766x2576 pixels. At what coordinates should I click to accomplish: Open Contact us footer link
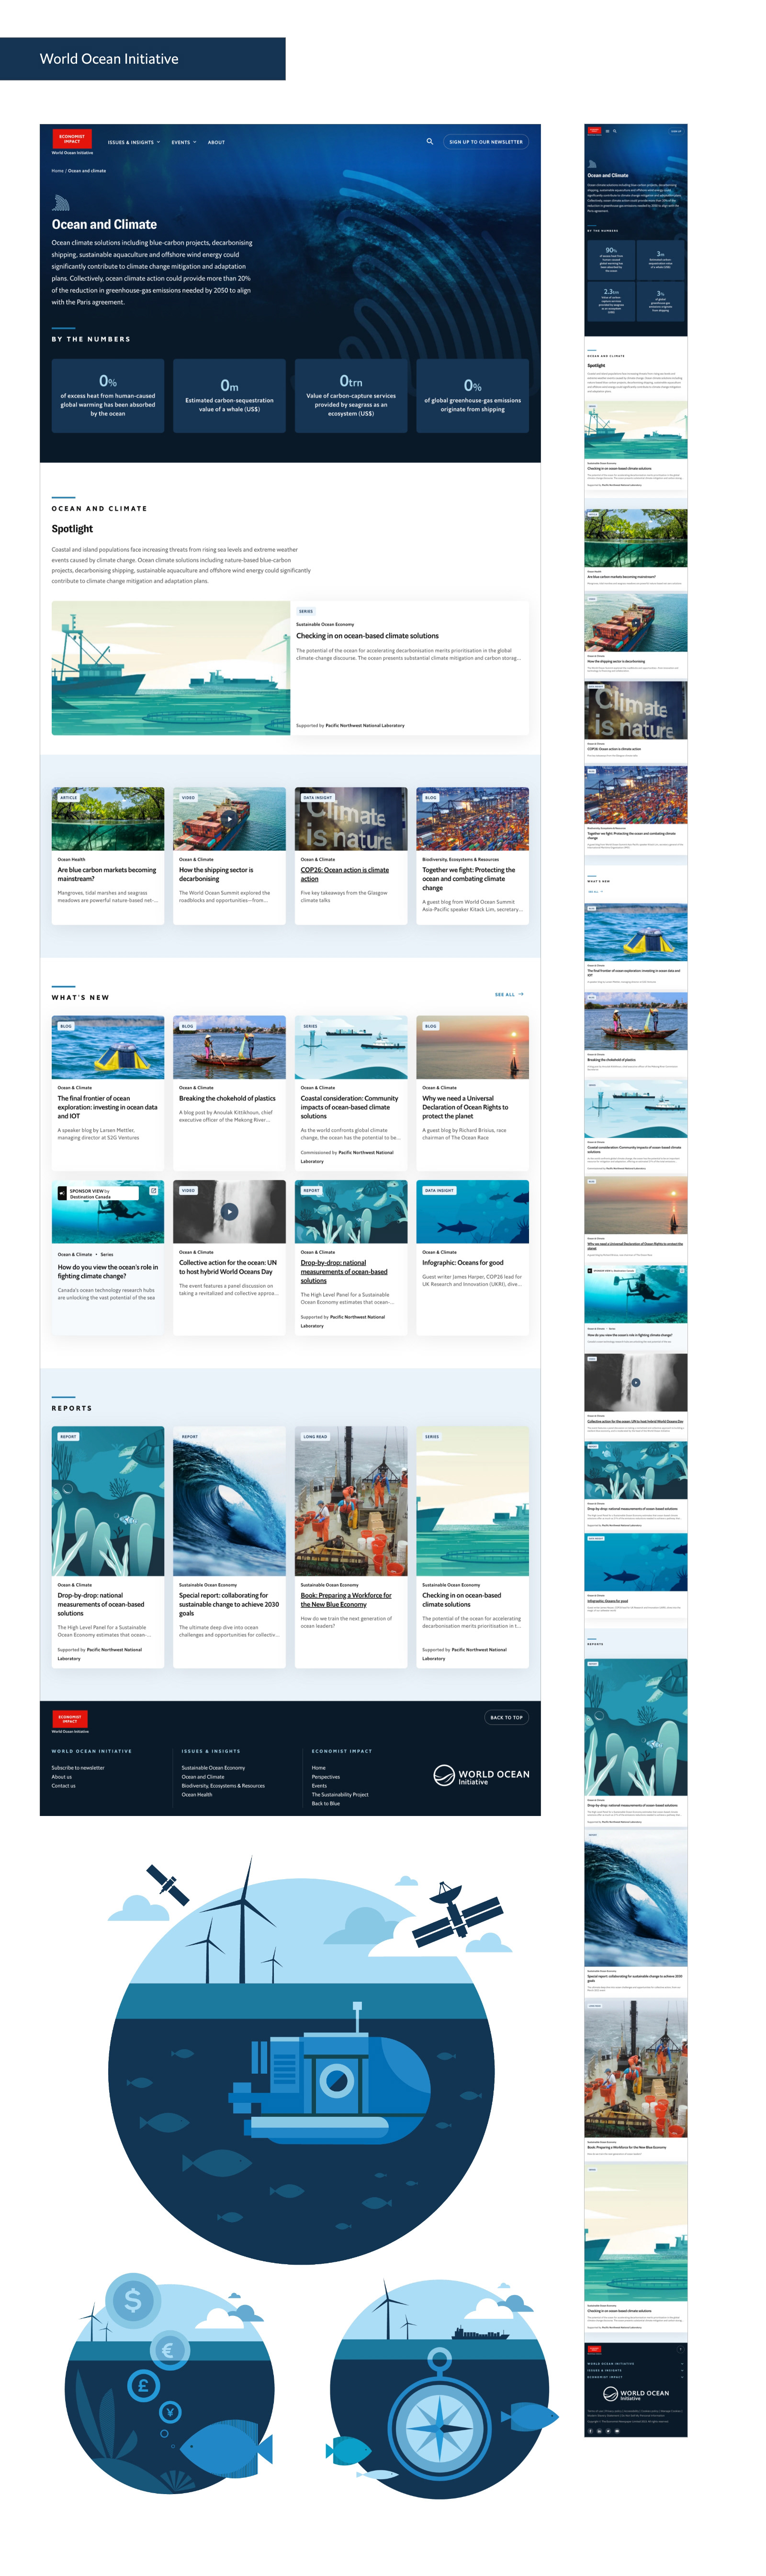(64, 1786)
